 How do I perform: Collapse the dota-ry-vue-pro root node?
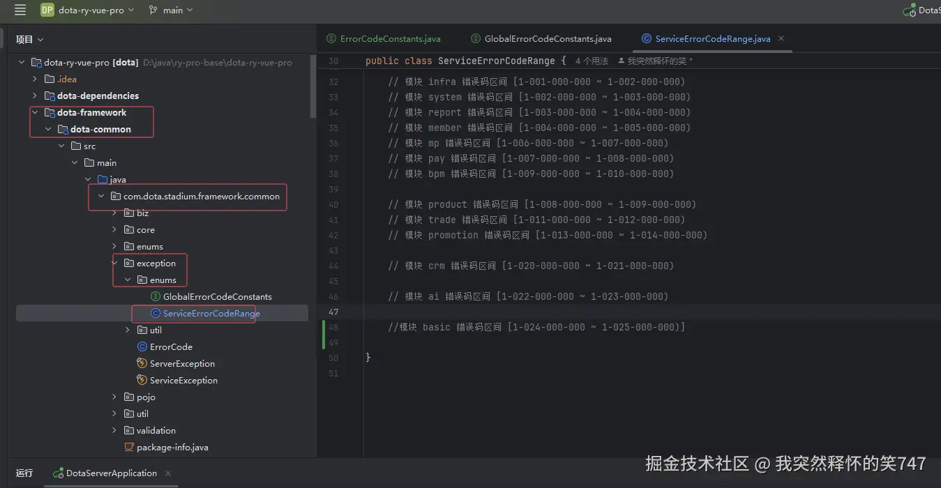click(22, 62)
